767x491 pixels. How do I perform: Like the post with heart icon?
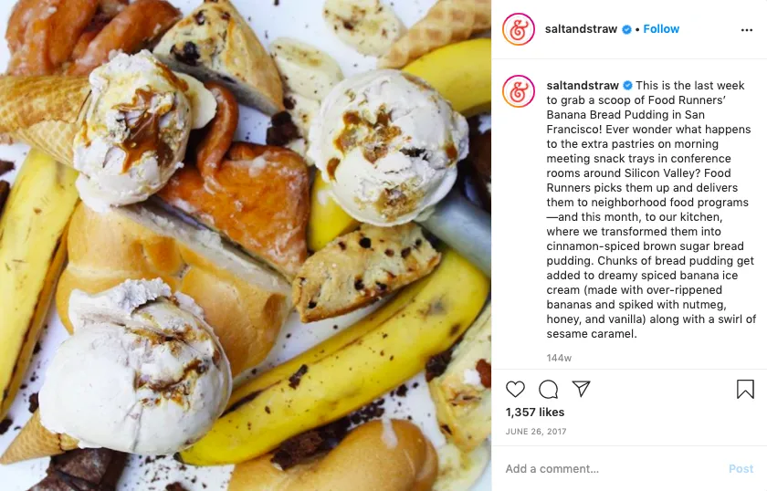tap(515, 390)
